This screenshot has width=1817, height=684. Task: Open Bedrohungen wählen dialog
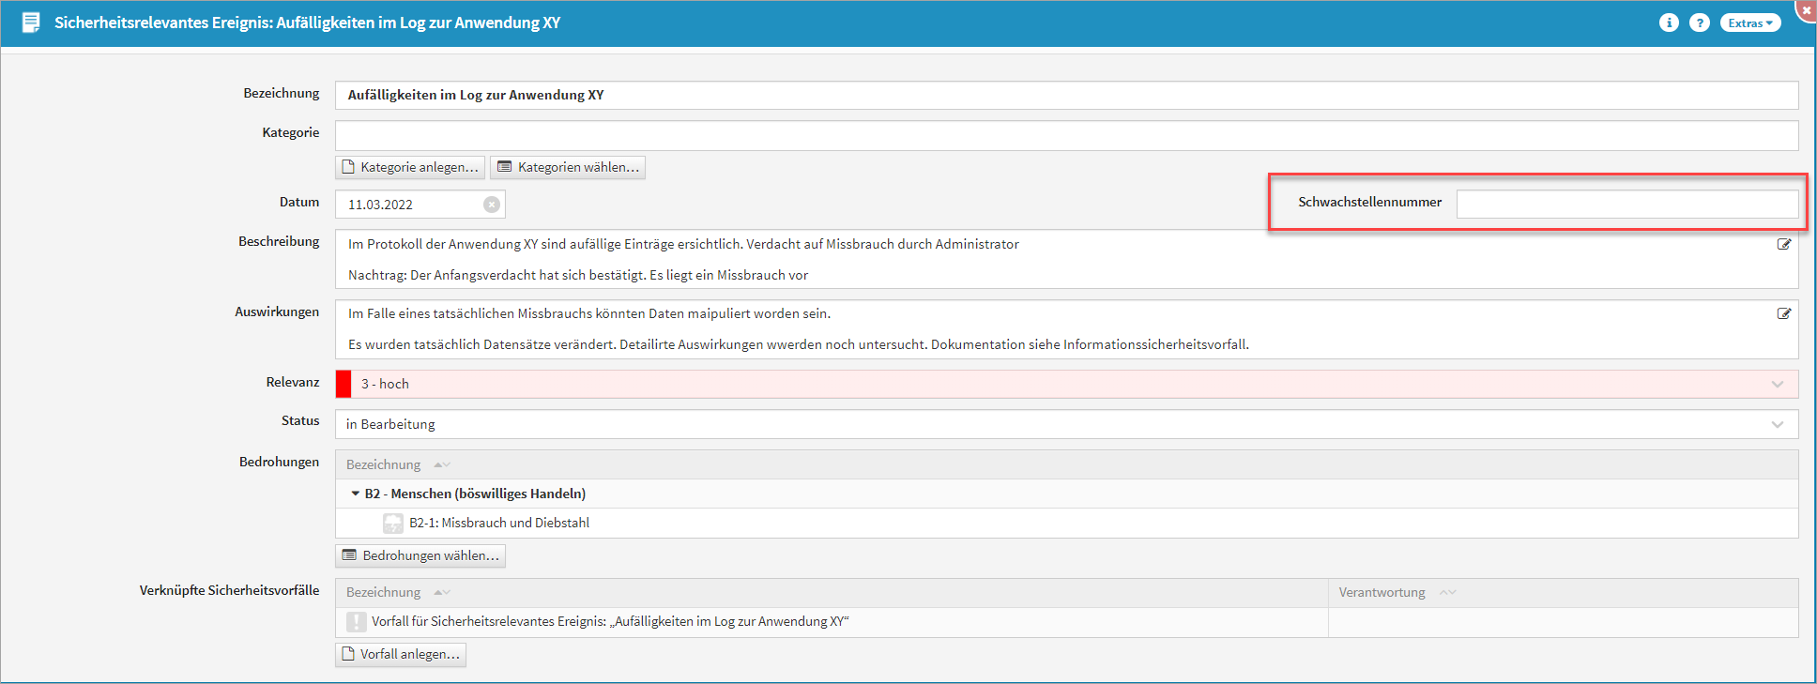pos(420,555)
